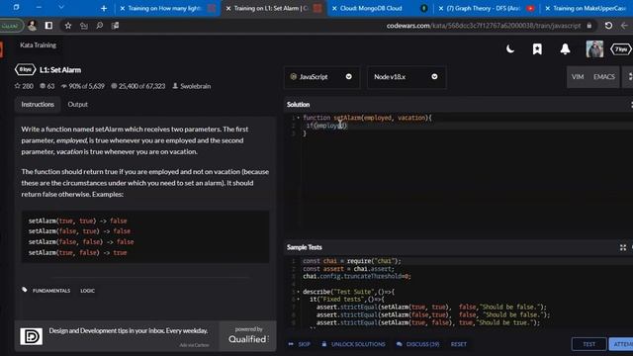Click the tag icon beside FUNDAMENTALS
633x356 pixels.
click(25, 290)
